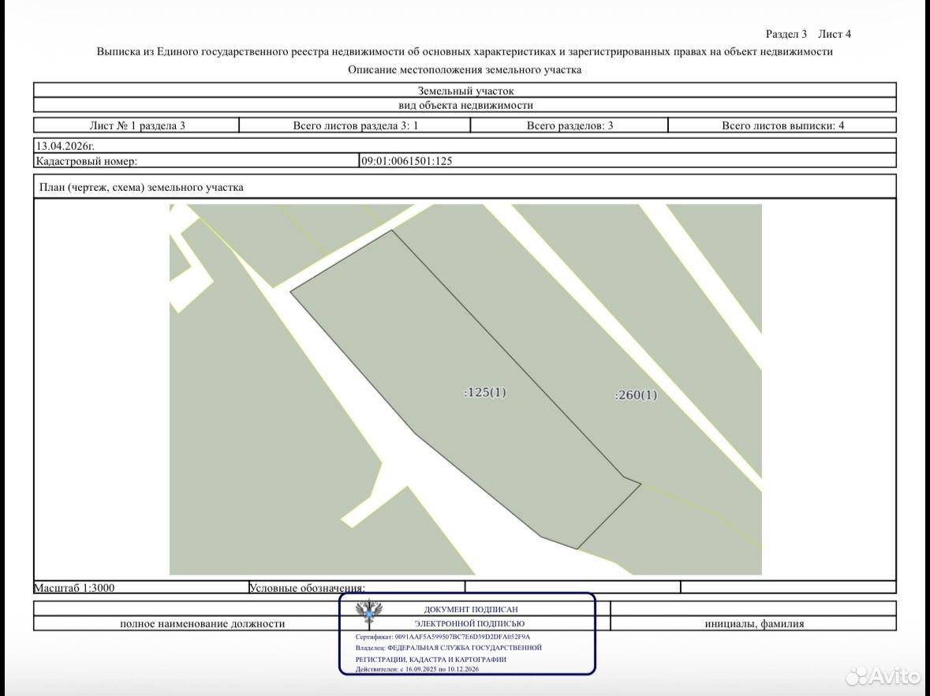This screenshot has height=696, width=930.
Task: Click the 'Земельный участок' header row
Action: pyautogui.click(x=465, y=90)
